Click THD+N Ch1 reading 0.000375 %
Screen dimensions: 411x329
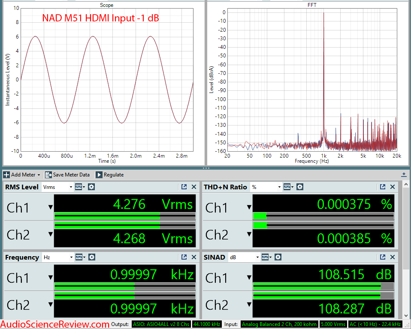[x=354, y=204]
